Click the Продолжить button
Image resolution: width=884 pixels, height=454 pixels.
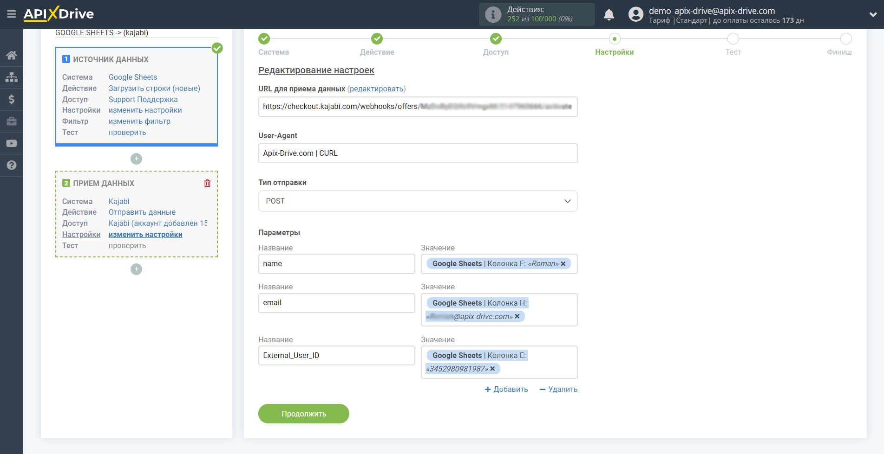(304, 414)
